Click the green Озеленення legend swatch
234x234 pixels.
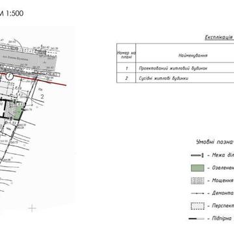198,168
